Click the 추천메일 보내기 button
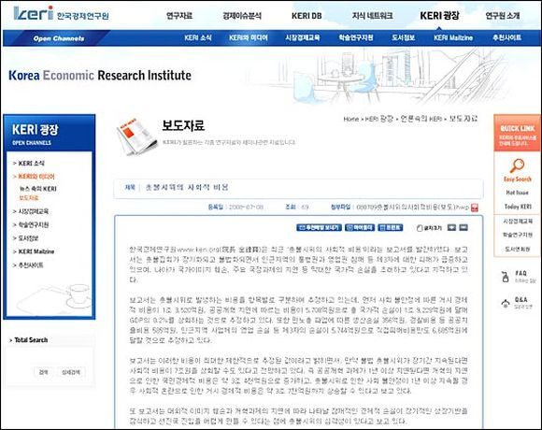542x430 pixels. point(319,227)
